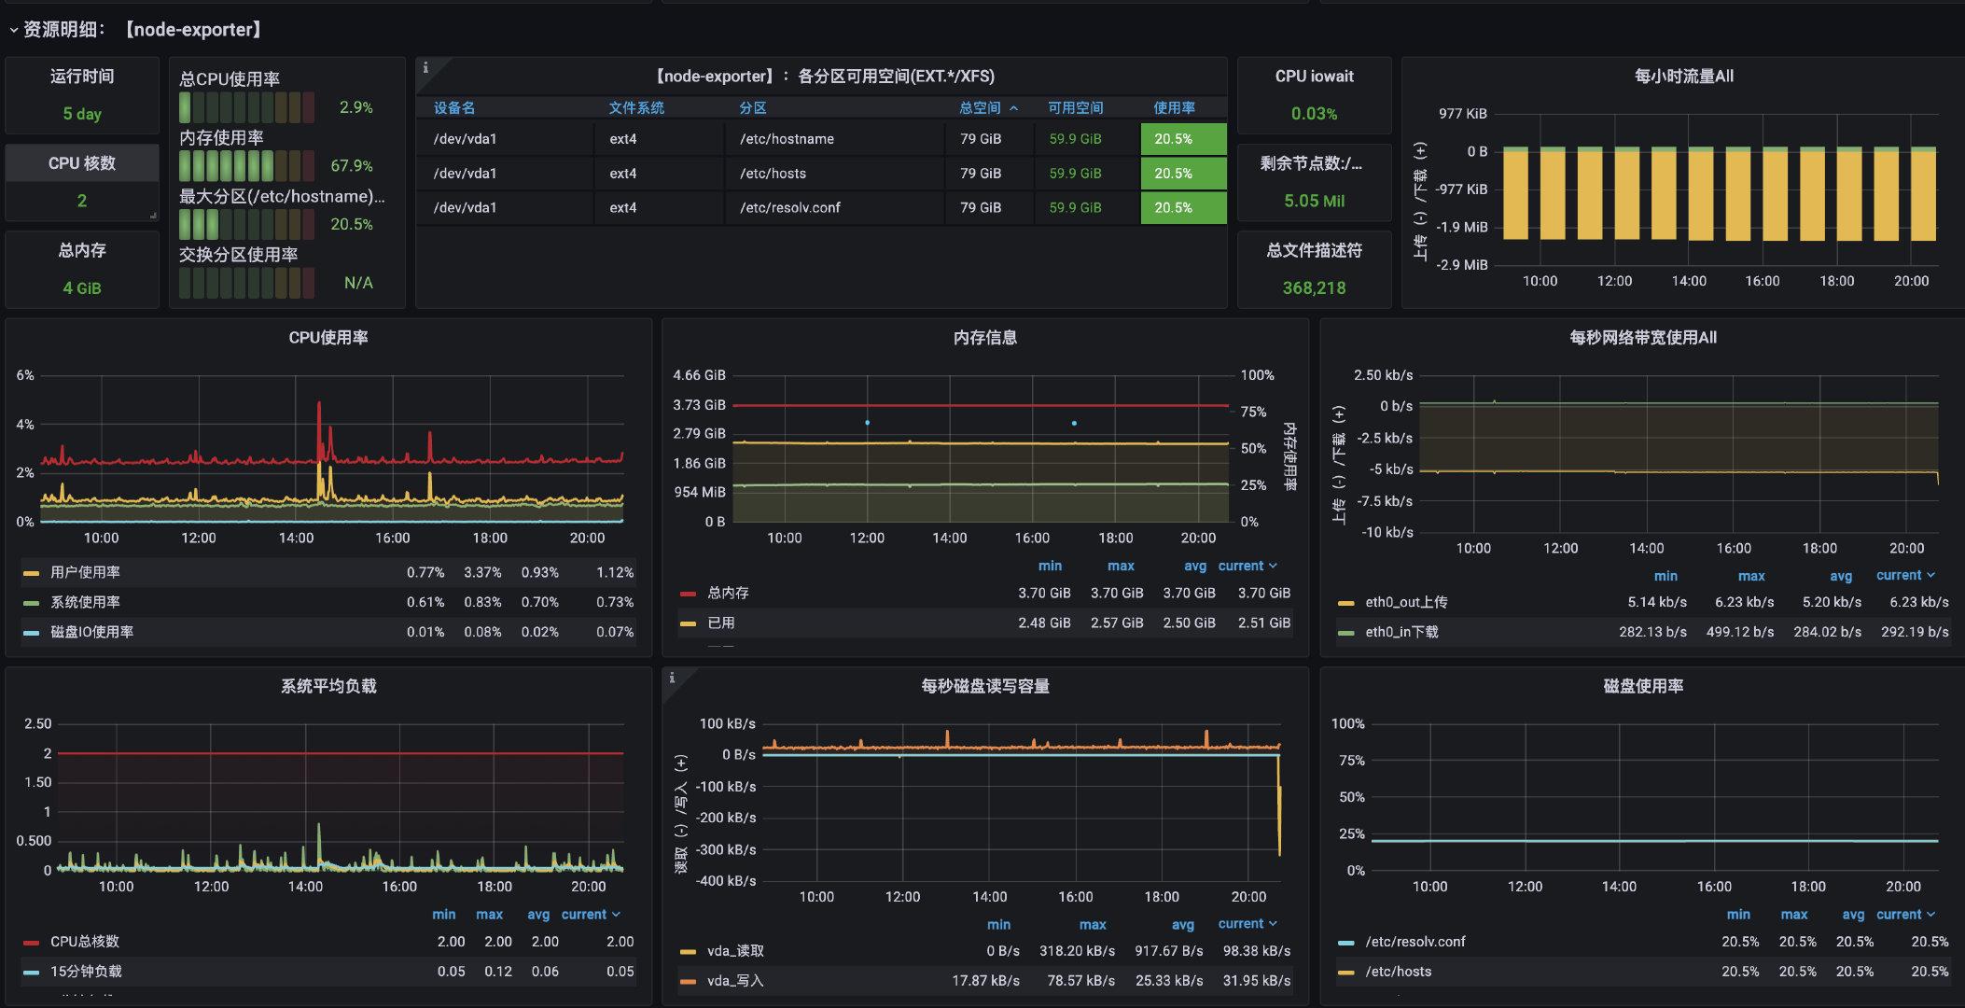Image resolution: width=1965 pixels, height=1008 pixels.
Task: Click green line icon beside eth0_in下载
Action: point(1345,633)
